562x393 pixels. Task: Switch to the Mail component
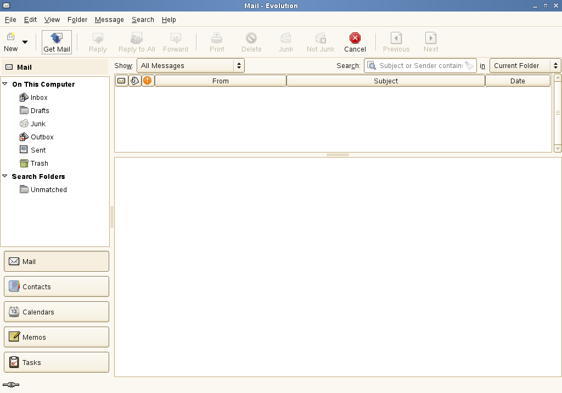point(57,261)
